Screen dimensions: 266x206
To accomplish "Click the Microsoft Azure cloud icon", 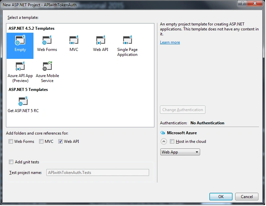I will point(163,133).
